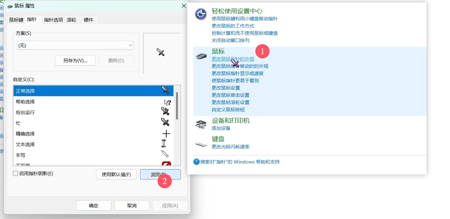
Task: Select the 手写 list row
Action: [x=93, y=155]
